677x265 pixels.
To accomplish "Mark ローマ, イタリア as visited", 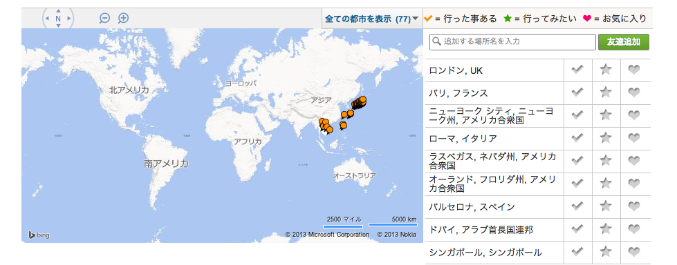I will point(577,138).
